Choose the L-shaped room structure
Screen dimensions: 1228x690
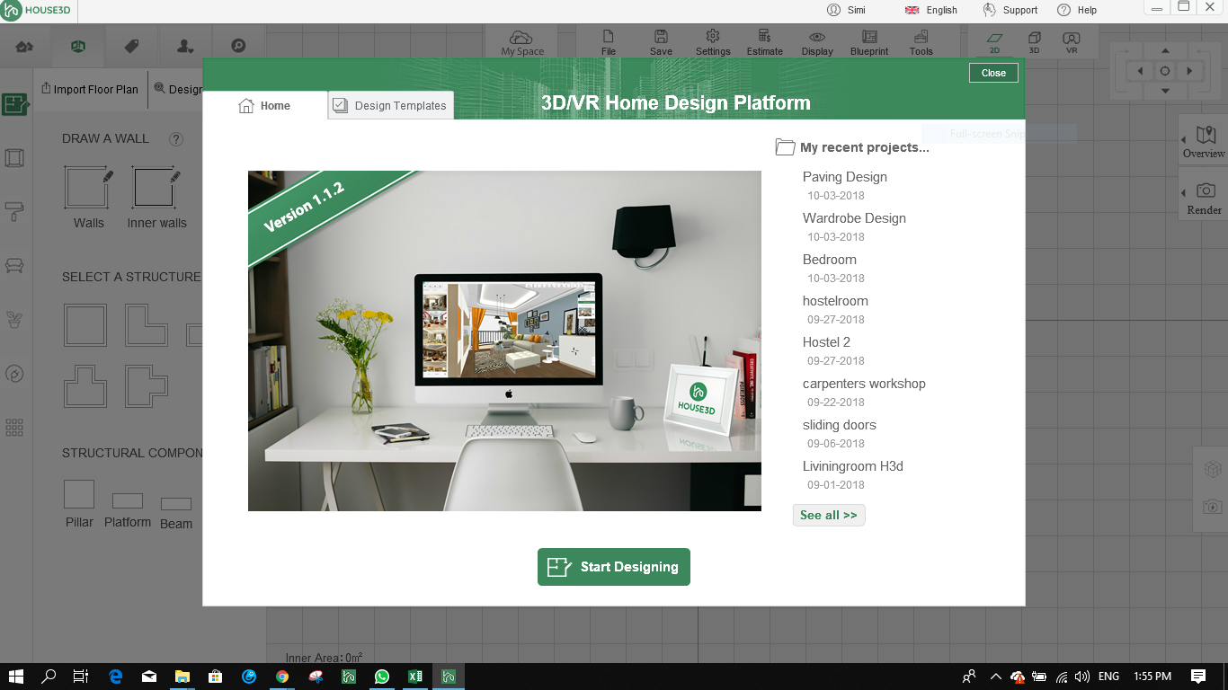coord(147,325)
